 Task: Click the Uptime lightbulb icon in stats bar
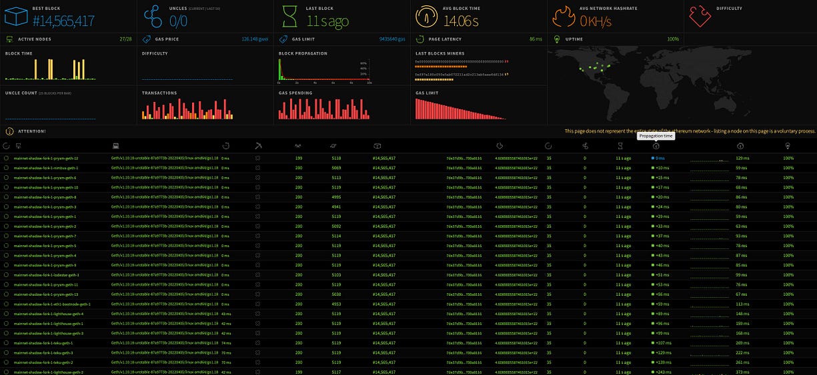pos(556,39)
